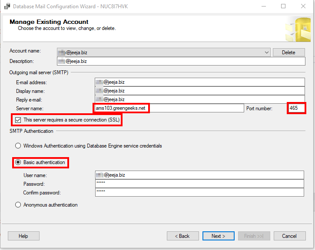
Task: Click the 'SMTP Authentication' section label
Action: pos(31,131)
